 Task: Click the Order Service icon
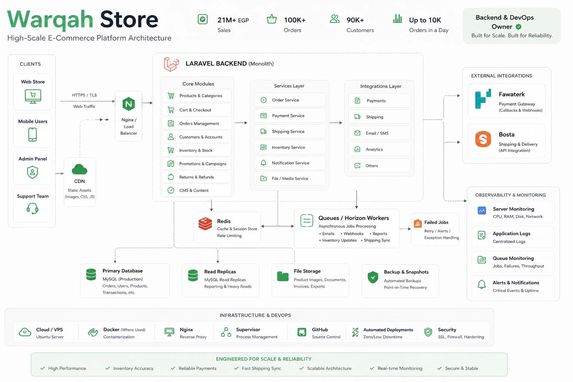tap(263, 100)
